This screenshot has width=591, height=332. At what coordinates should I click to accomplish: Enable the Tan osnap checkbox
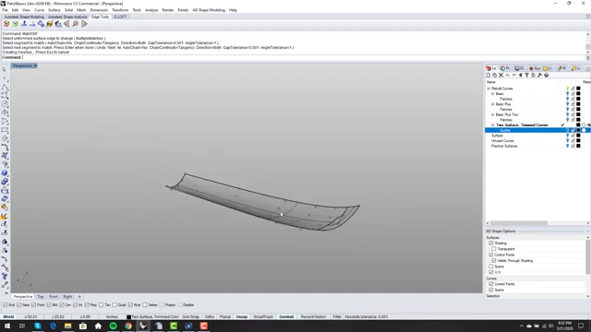coord(101,305)
